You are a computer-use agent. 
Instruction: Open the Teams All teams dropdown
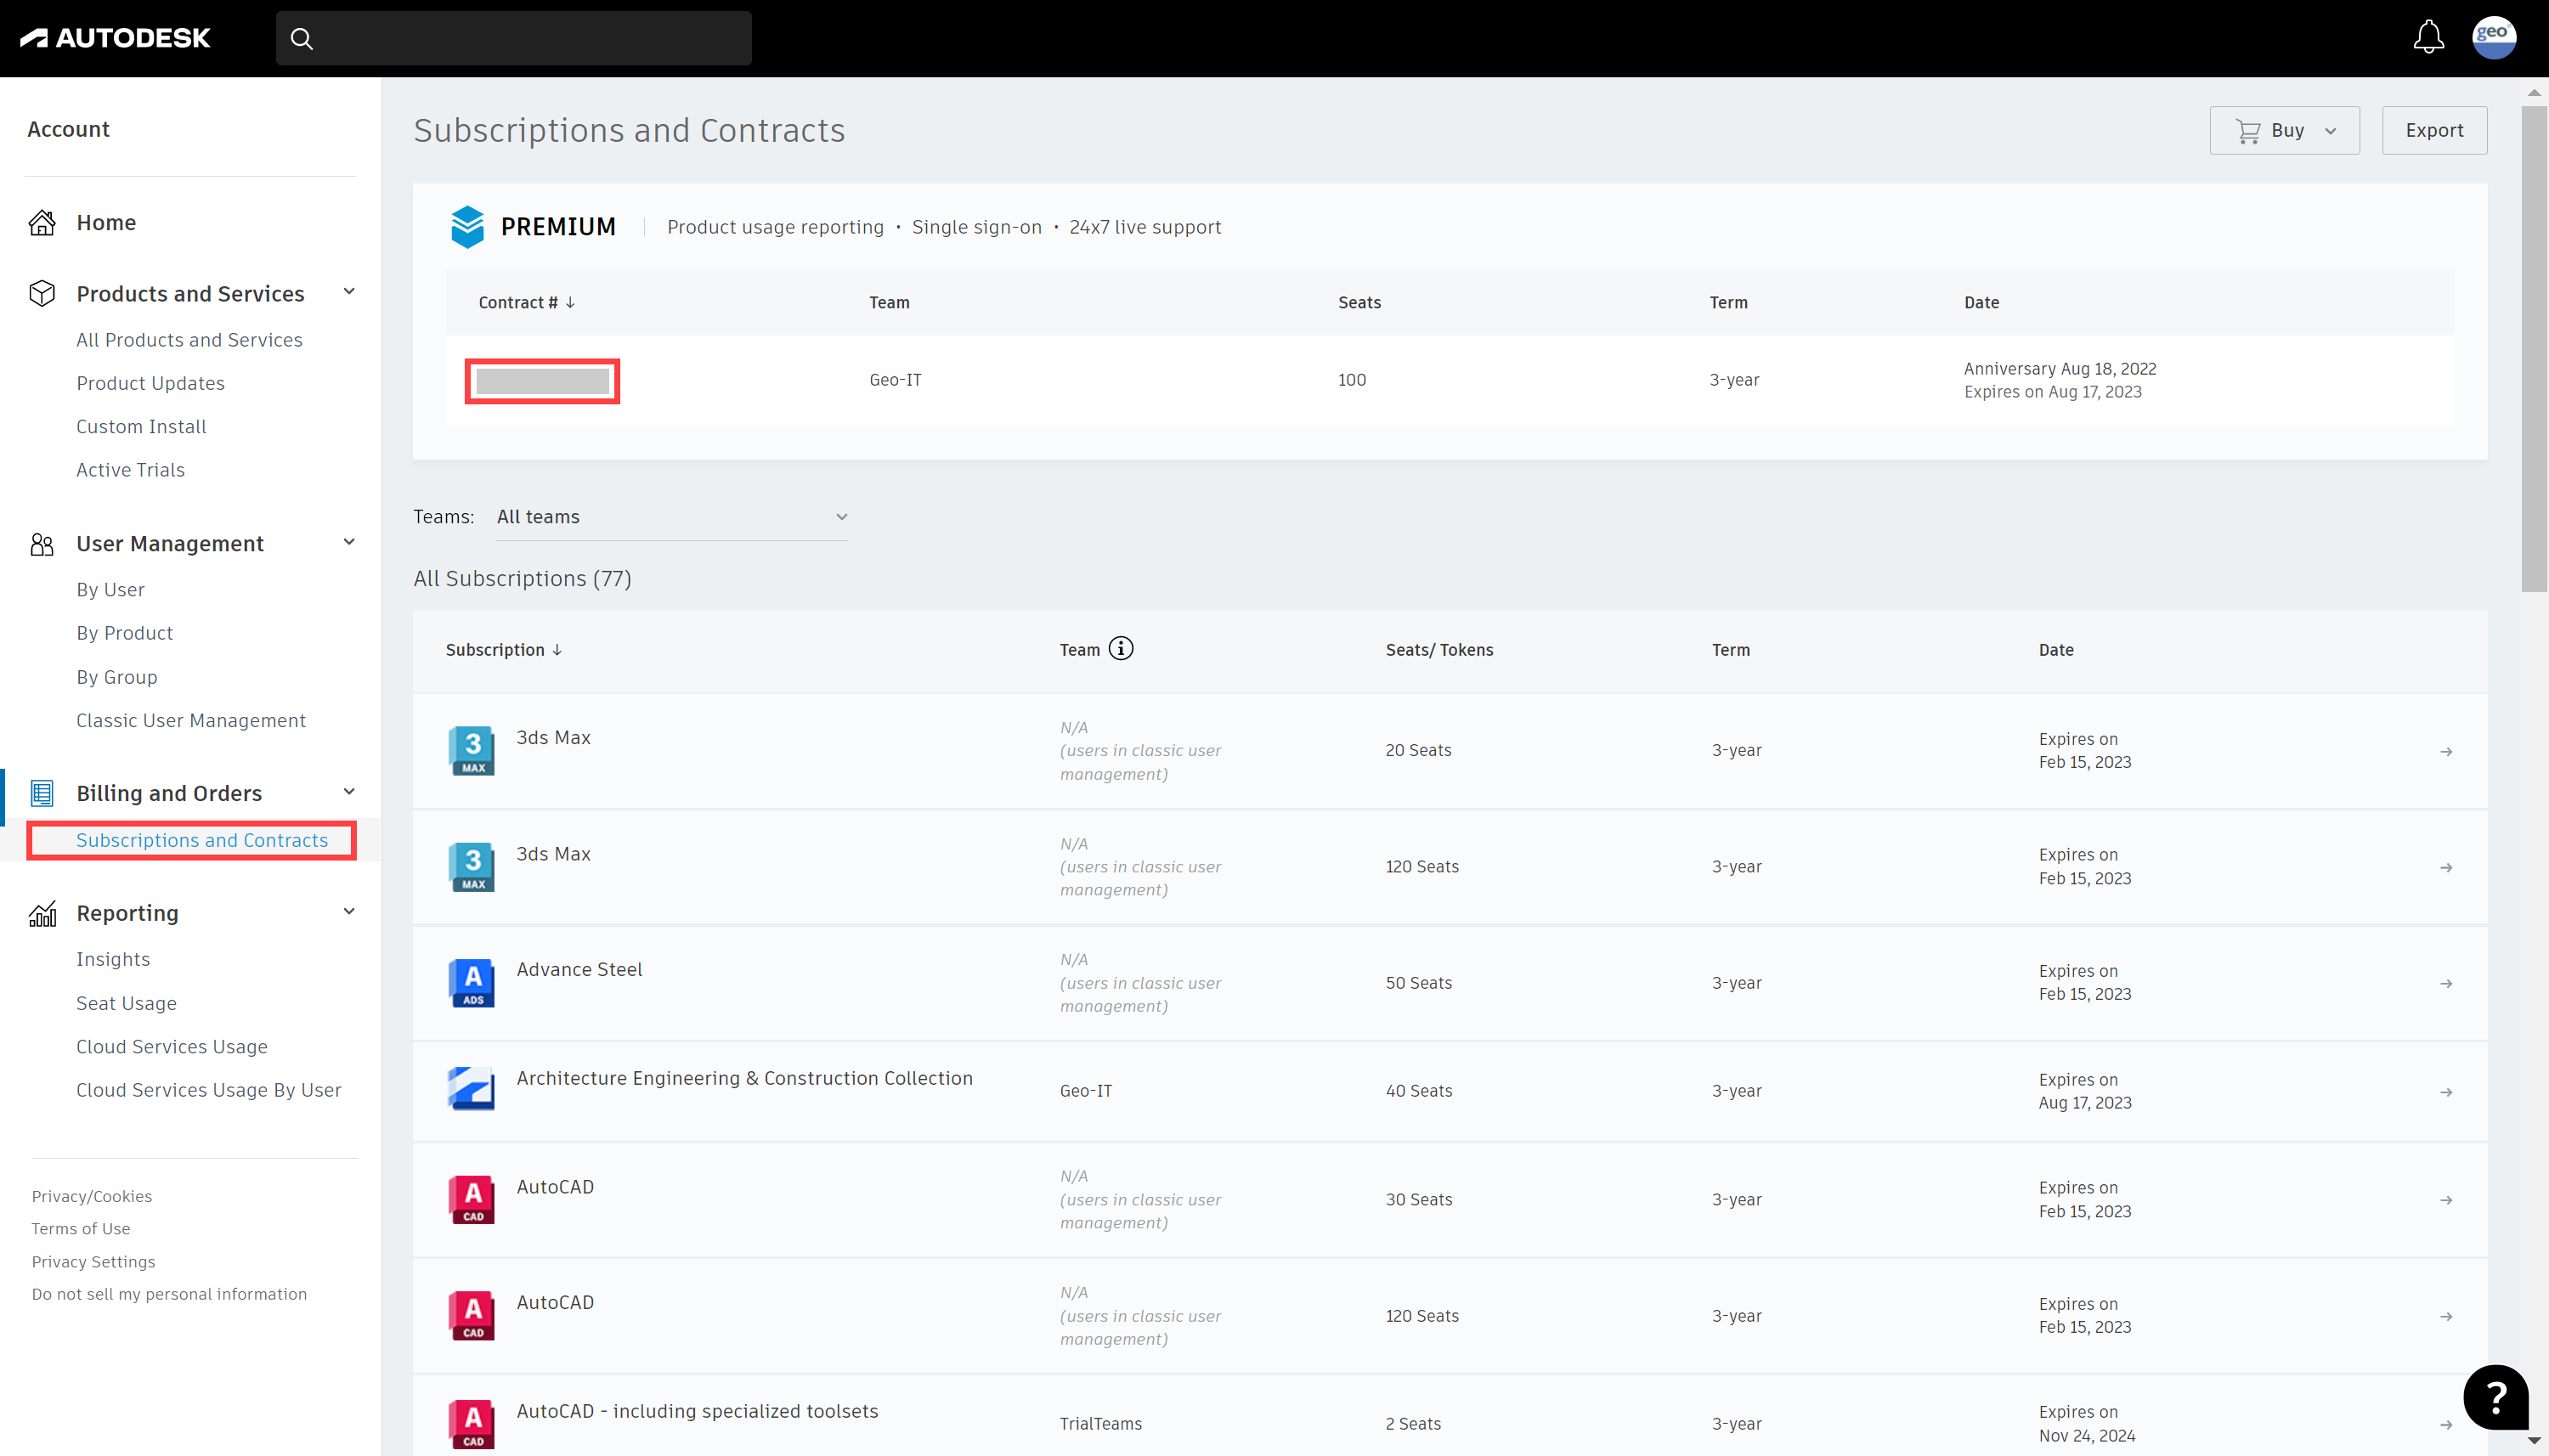pyautogui.click(x=671, y=517)
